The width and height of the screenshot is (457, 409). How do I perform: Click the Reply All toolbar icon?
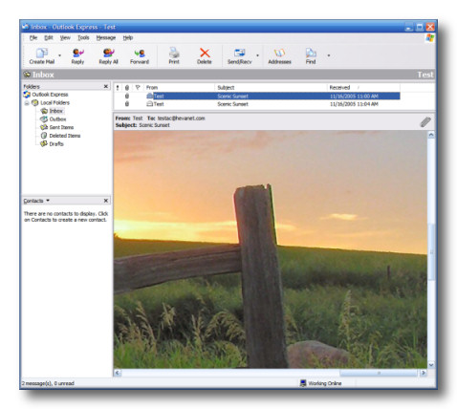click(108, 56)
